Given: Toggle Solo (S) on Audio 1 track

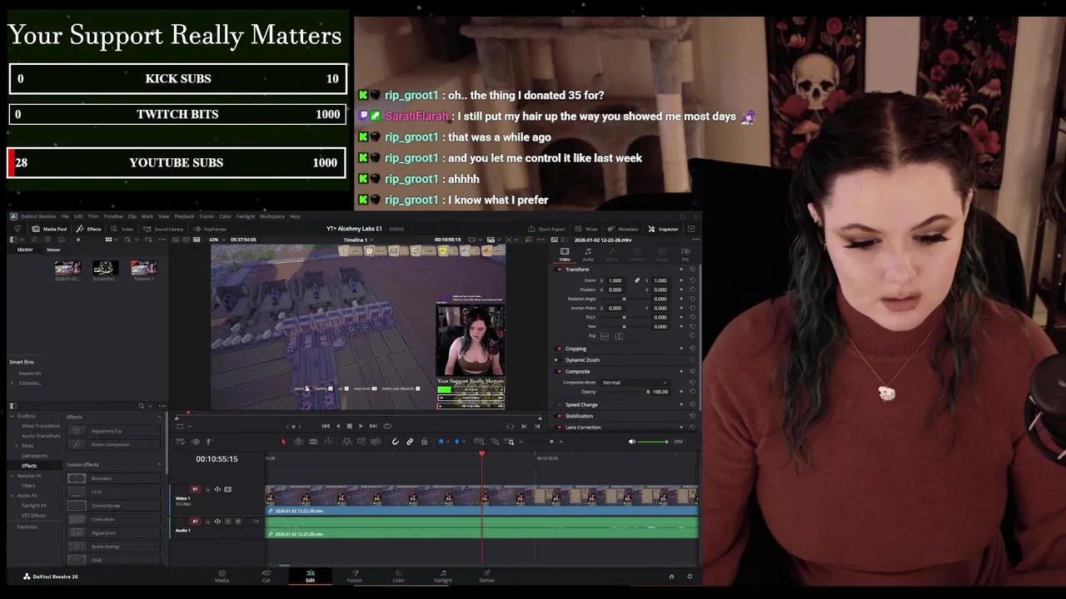Looking at the screenshot, I should coord(228,522).
